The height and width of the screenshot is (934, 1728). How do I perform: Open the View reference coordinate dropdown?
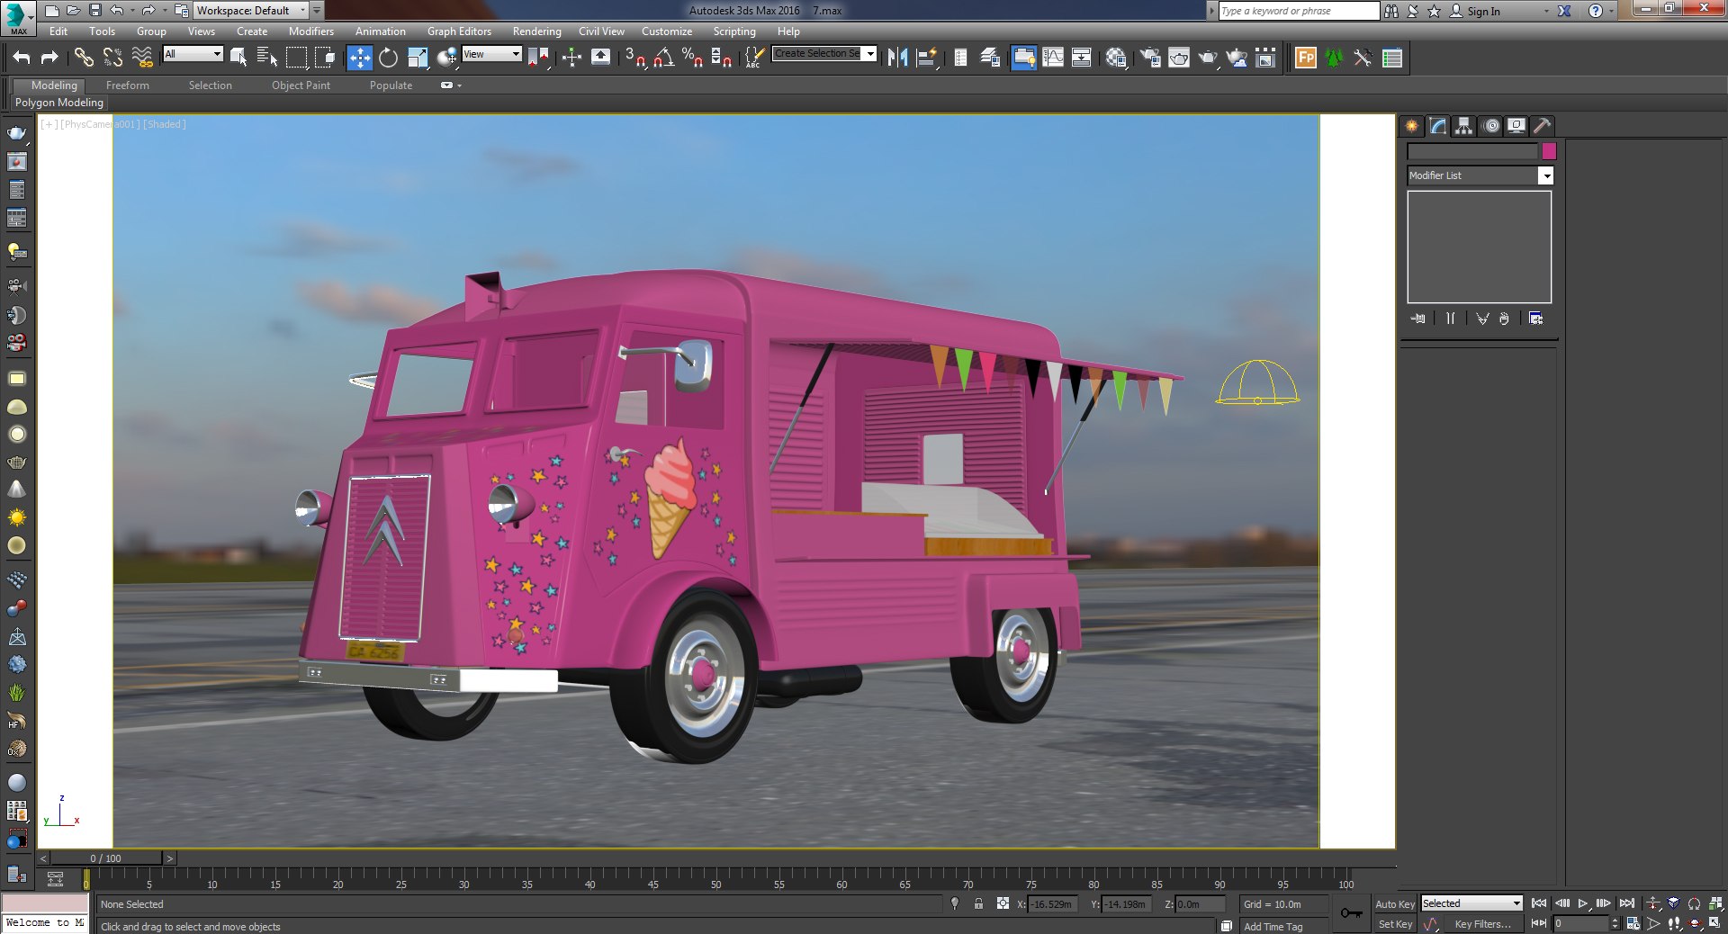[491, 54]
